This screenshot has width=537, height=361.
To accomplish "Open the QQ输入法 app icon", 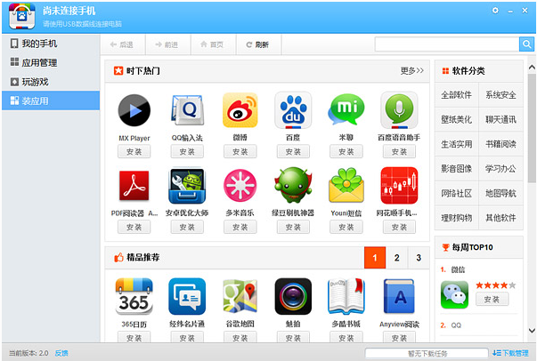I will (x=187, y=110).
